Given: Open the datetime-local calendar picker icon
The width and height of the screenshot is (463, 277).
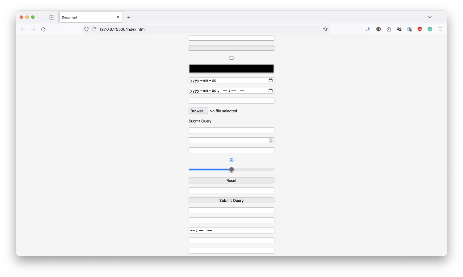Looking at the screenshot, I should pos(270,90).
